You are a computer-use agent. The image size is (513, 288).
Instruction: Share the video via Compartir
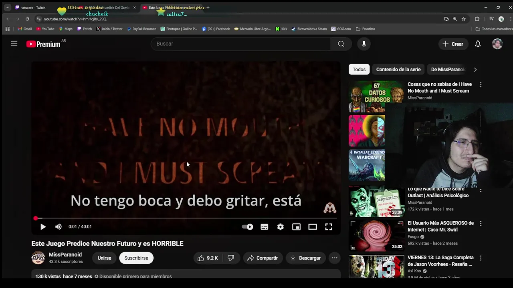pyautogui.click(x=263, y=258)
